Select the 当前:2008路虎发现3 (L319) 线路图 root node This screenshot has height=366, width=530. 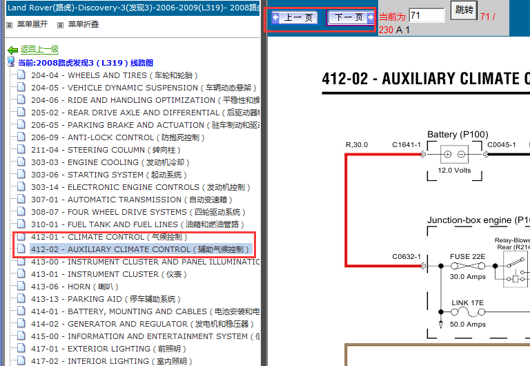(86, 63)
